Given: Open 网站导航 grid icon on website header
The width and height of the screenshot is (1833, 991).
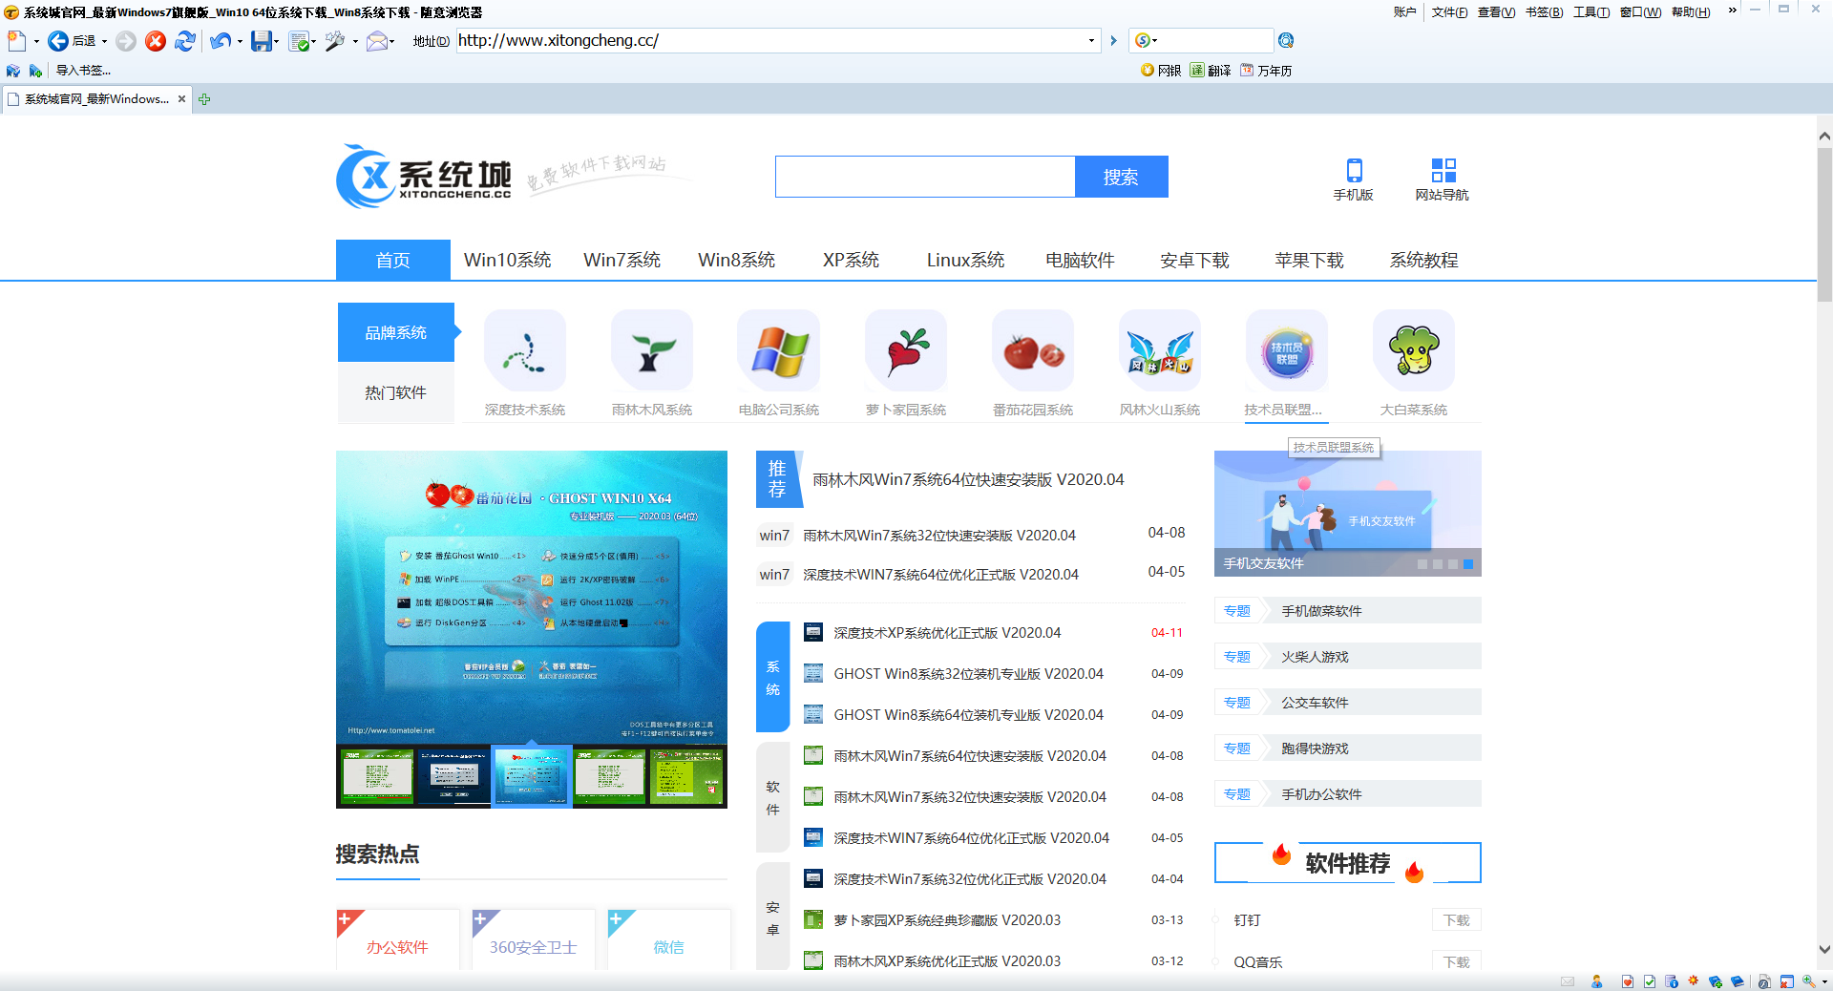Looking at the screenshot, I should coord(1443,170).
